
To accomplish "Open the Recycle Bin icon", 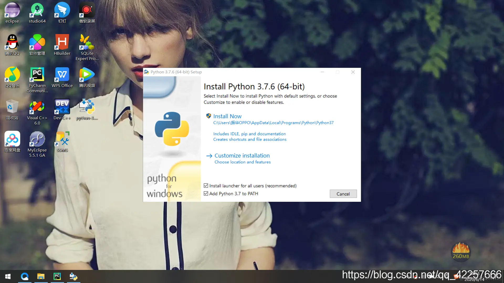I will 12,107.
